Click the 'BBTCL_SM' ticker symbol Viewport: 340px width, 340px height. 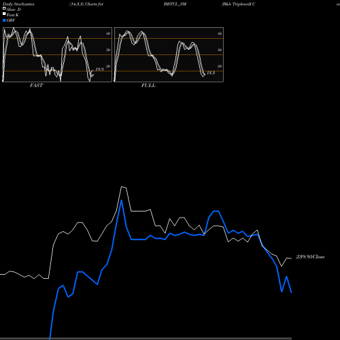tap(175, 4)
